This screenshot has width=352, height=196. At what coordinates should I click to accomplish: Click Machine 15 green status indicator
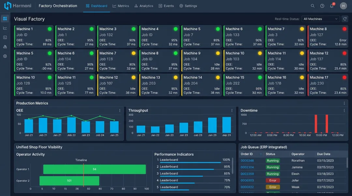pos(260,77)
